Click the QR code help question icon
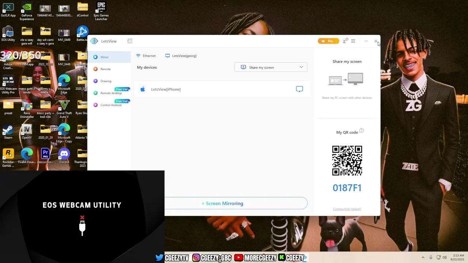 click(x=362, y=130)
